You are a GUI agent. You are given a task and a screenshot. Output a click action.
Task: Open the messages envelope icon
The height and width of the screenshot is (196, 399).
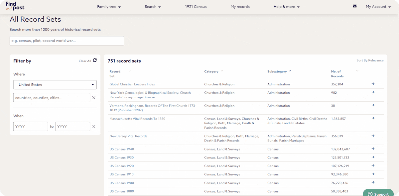[355, 6]
